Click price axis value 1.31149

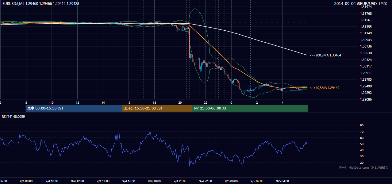(366, 33)
